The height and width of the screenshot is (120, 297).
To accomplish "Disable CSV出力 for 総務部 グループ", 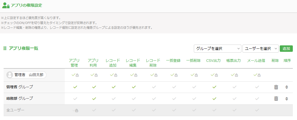I will tap(214, 99).
